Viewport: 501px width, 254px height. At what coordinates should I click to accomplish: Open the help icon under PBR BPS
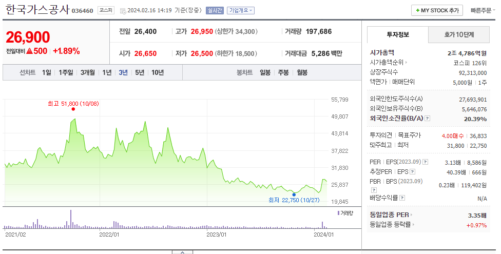click(374, 190)
